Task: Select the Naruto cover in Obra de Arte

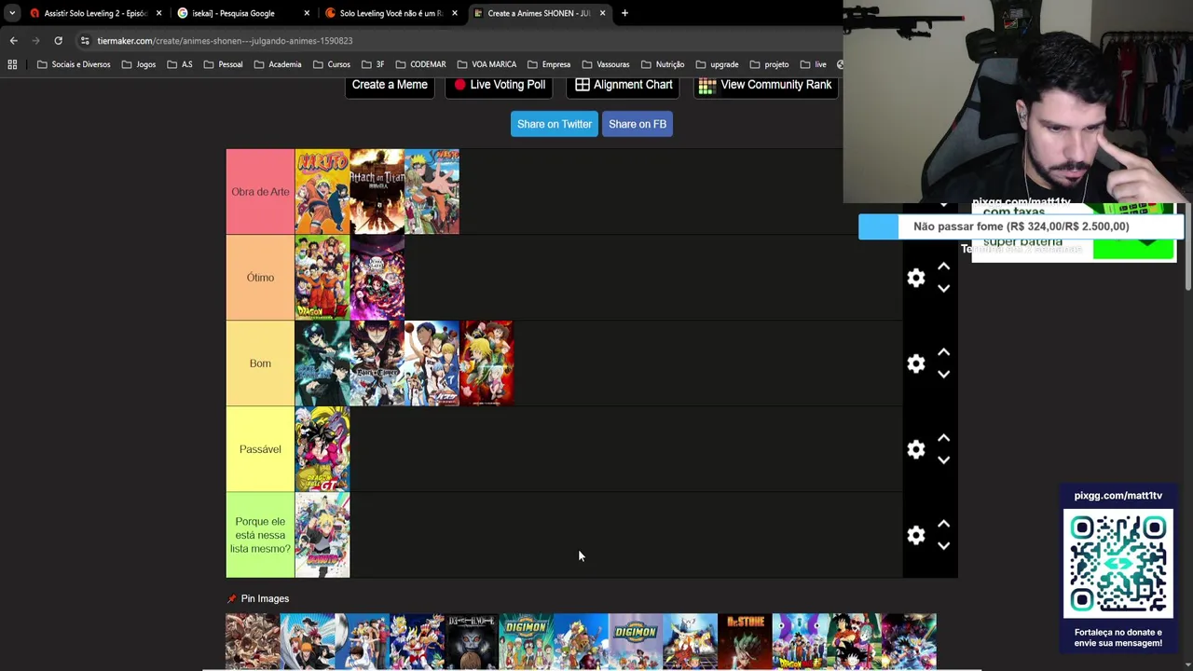Action: point(322,191)
